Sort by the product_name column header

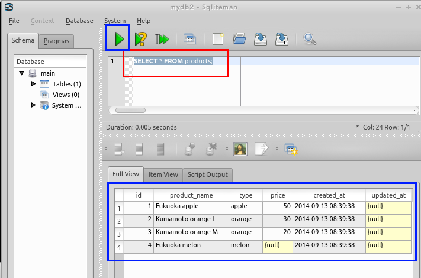tap(191, 195)
